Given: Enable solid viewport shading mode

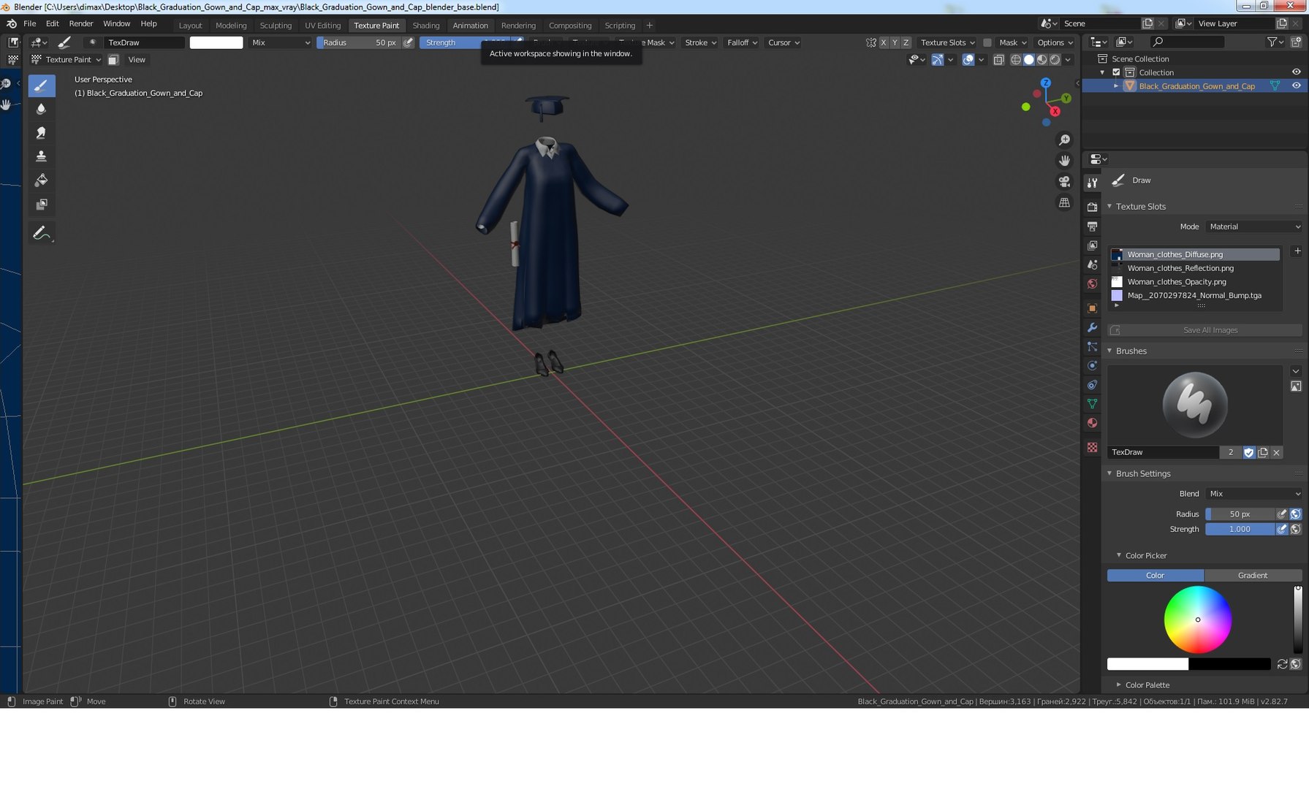Looking at the screenshot, I should pyautogui.click(x=1028, y=60).
